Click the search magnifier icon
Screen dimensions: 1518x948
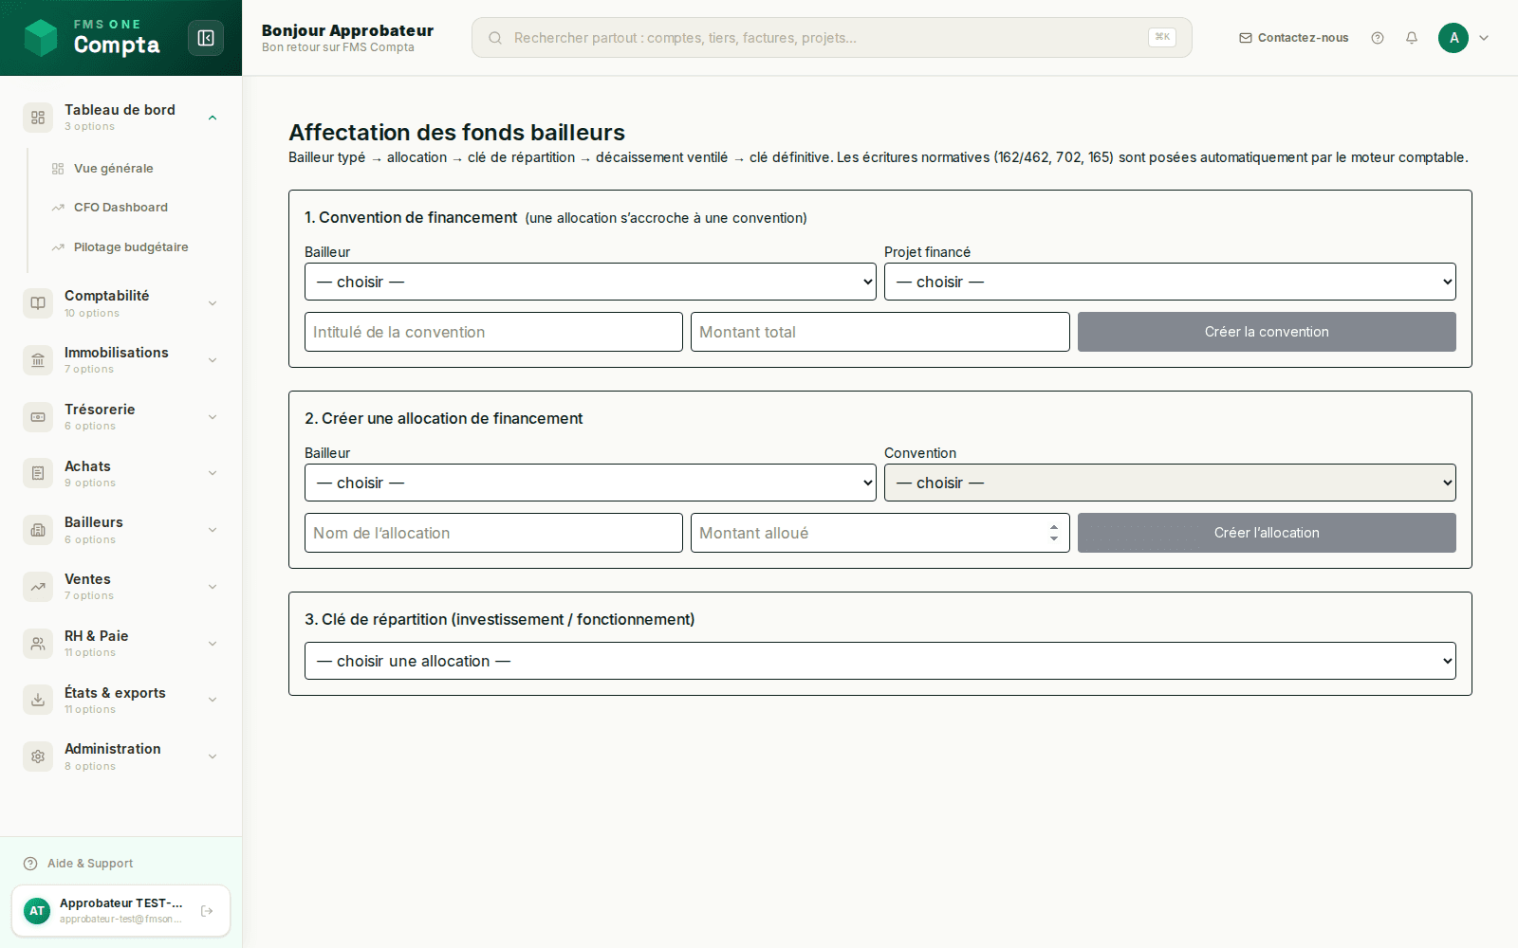[x=495, y=38]
